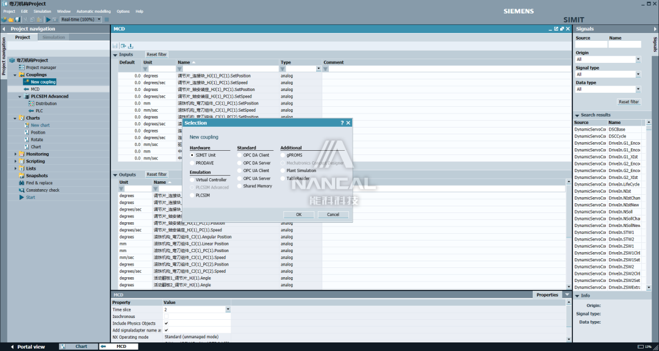Viewport: 659px width, 351px height.
Task: Select the PRODAVE radio button
Action: click(x=192, y=162)
